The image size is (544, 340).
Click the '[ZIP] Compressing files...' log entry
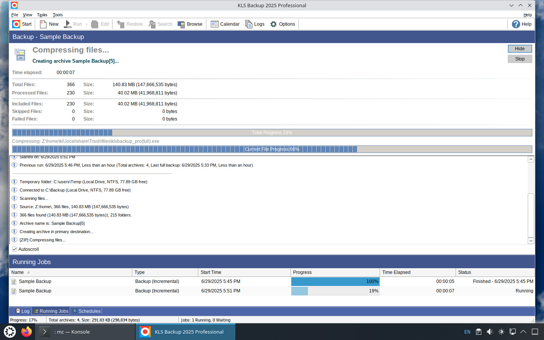coord(43,240)
